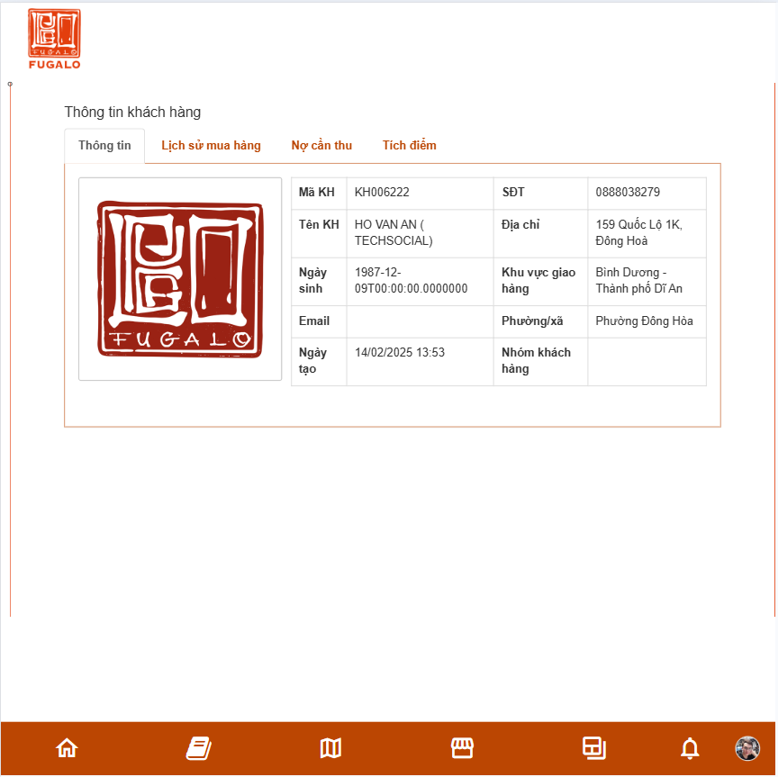
Task: Select the Thông tin tab
Action: [x=104, y=145]
